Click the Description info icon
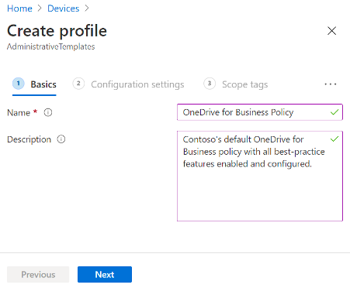Screen dimensions: 350x288 click(61, 139)
